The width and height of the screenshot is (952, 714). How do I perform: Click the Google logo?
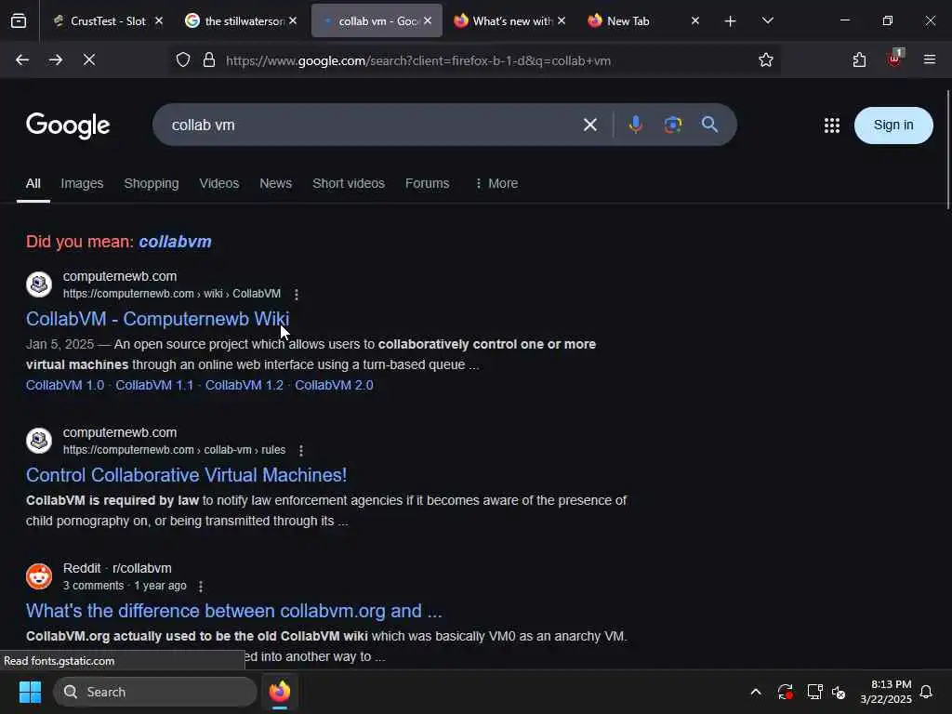(x=68, y=126)
